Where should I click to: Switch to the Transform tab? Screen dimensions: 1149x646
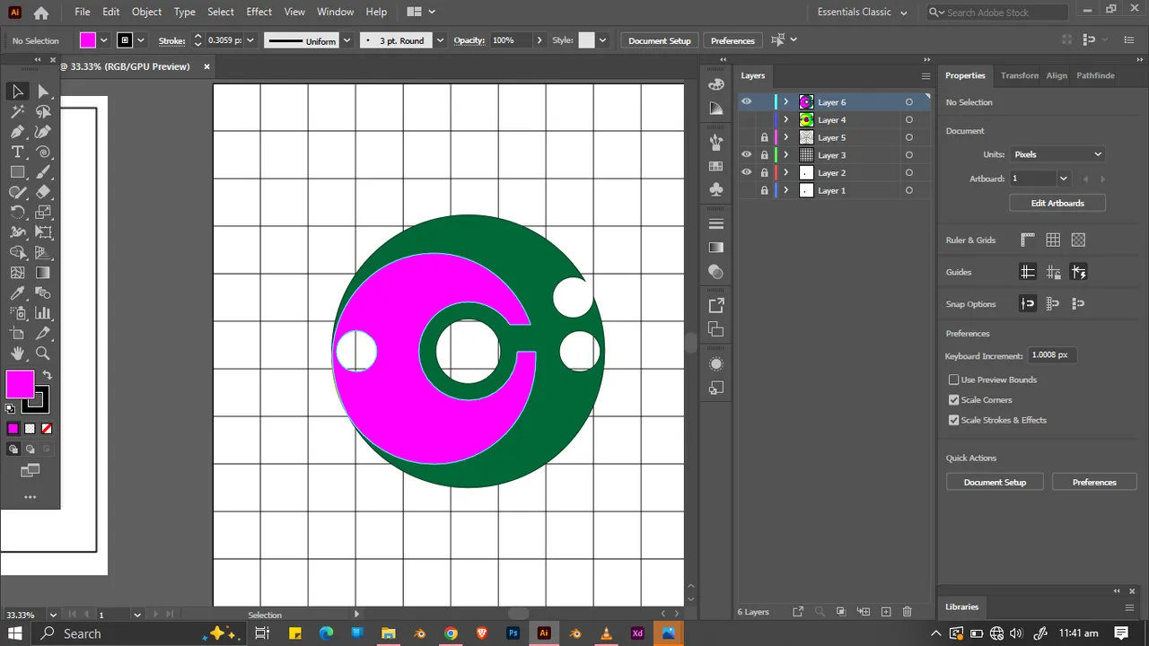click(1019, 75)
